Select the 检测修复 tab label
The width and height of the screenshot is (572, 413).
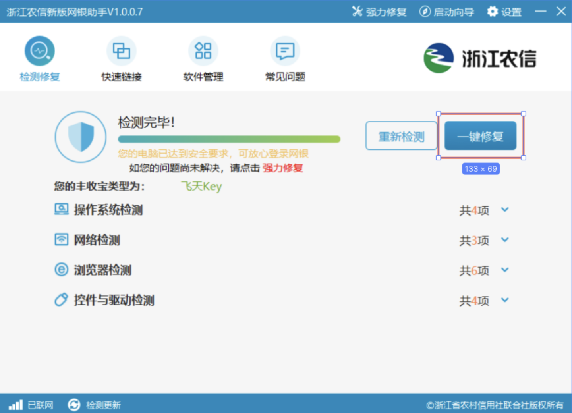pos(39,77)
